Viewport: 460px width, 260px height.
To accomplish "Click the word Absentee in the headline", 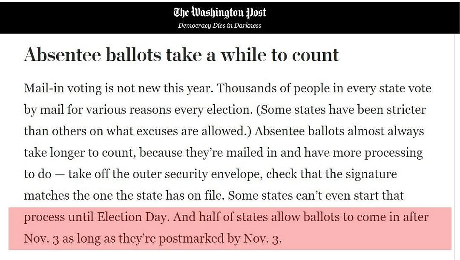I will point(63,55).
